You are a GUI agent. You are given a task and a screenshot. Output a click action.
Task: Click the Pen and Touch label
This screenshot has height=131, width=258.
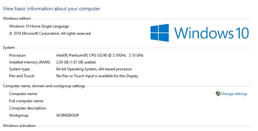click(22, 76)
